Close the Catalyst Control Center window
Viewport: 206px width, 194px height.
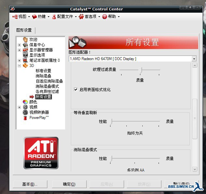197,7
